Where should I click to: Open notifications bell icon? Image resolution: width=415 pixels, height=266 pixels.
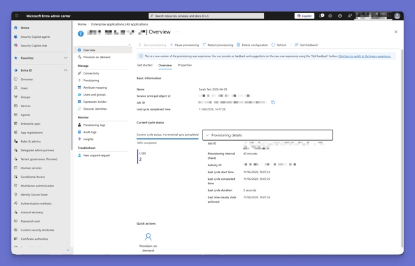[x=321, y=16]
